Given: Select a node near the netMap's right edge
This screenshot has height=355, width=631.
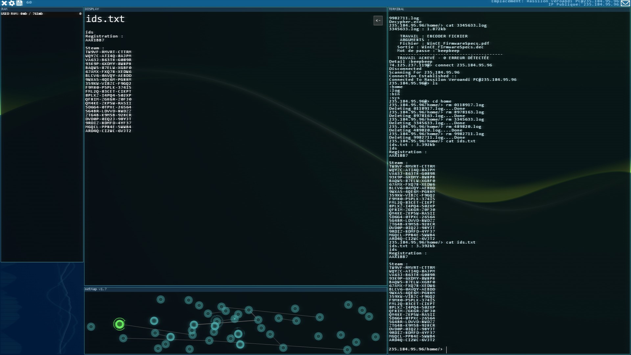Looking at the screenshot, I should coord(376,337).
